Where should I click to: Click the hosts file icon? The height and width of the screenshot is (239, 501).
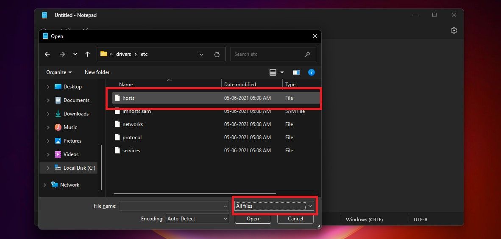tap(117, 98)
